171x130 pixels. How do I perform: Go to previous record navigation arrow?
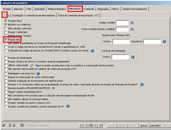(x=86, y=125)
